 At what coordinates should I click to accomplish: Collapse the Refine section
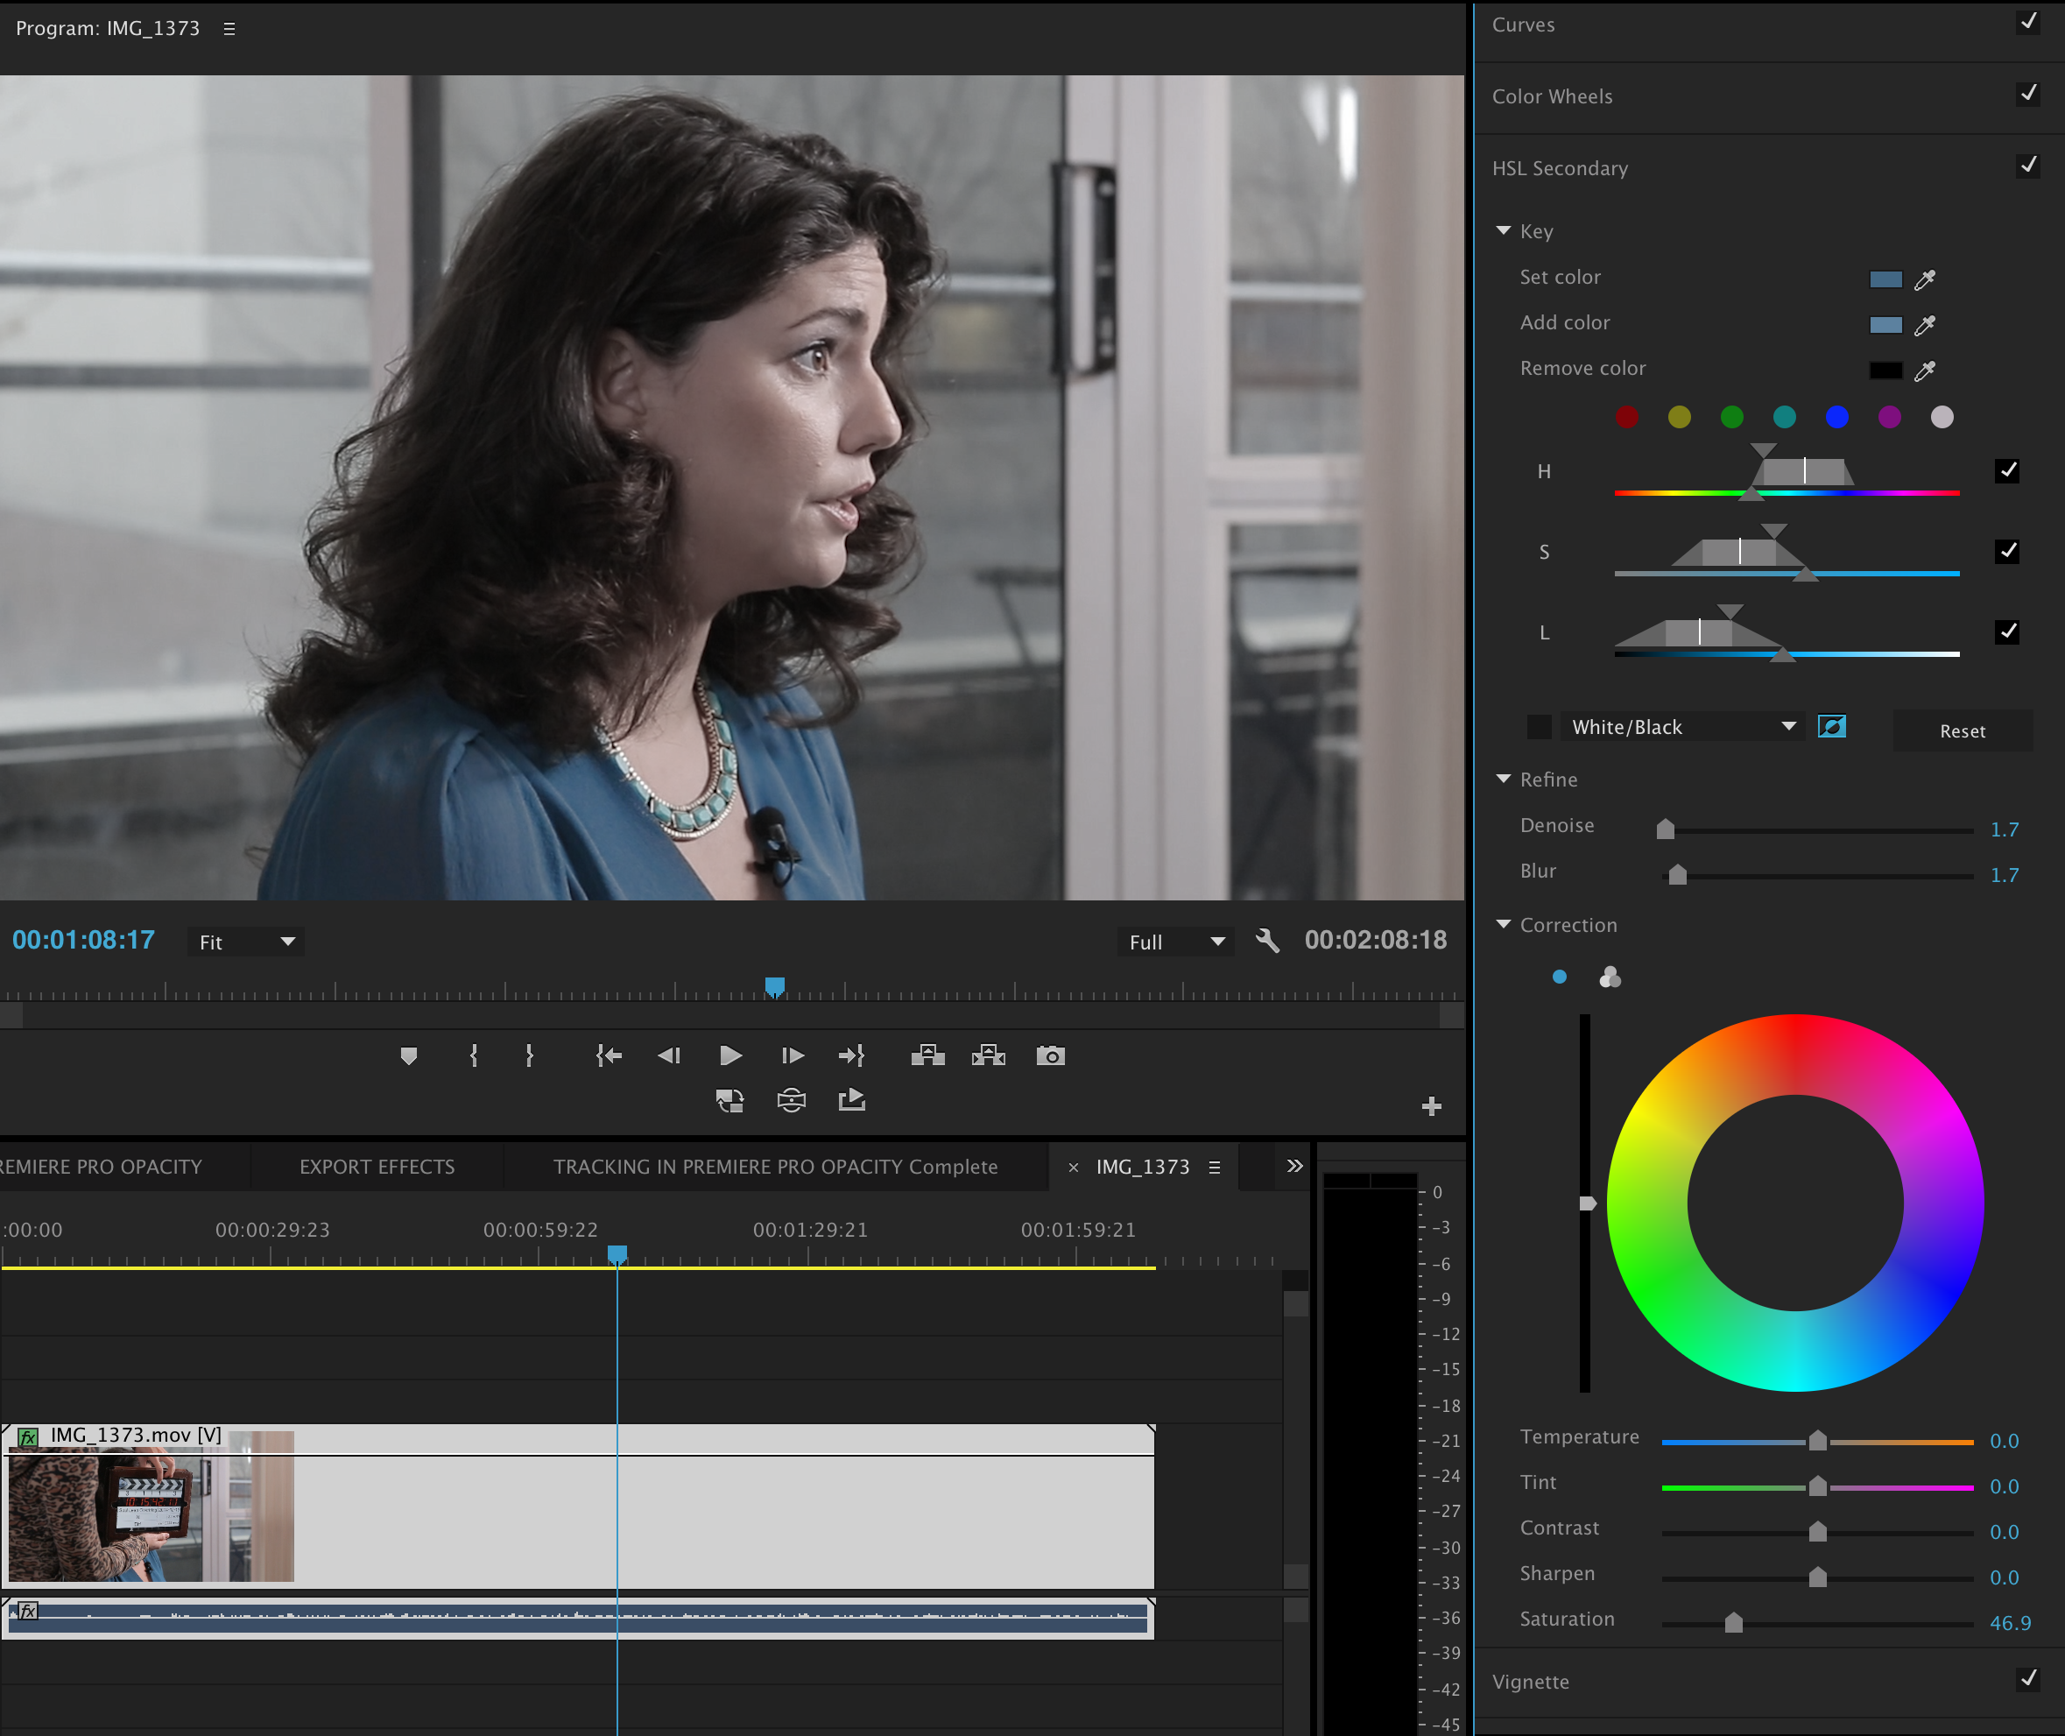(1504, 780)
